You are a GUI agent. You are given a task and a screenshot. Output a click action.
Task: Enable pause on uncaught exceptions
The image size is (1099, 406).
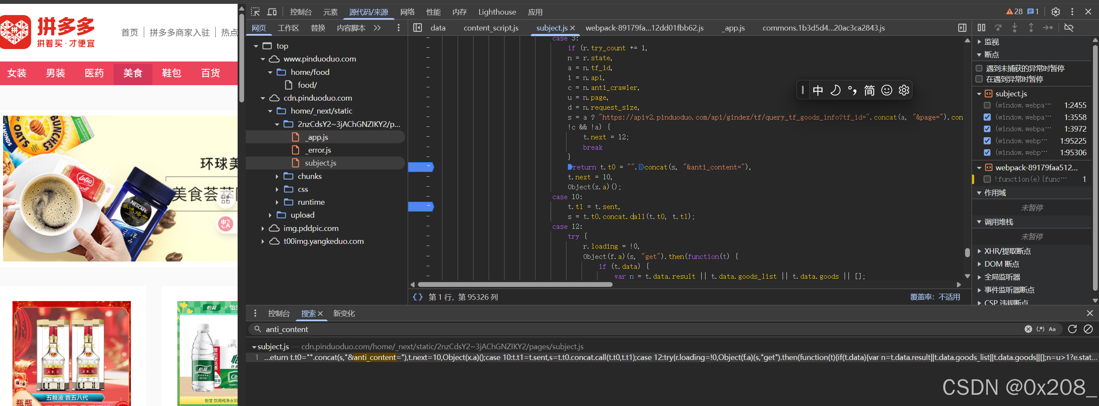coord(979,68)
